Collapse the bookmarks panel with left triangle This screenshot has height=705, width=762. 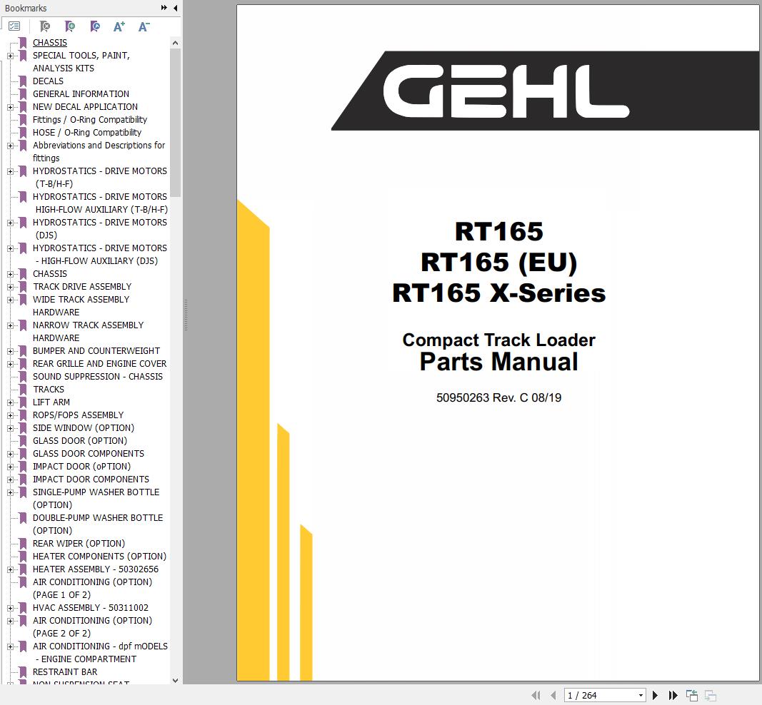click(176, 8)
